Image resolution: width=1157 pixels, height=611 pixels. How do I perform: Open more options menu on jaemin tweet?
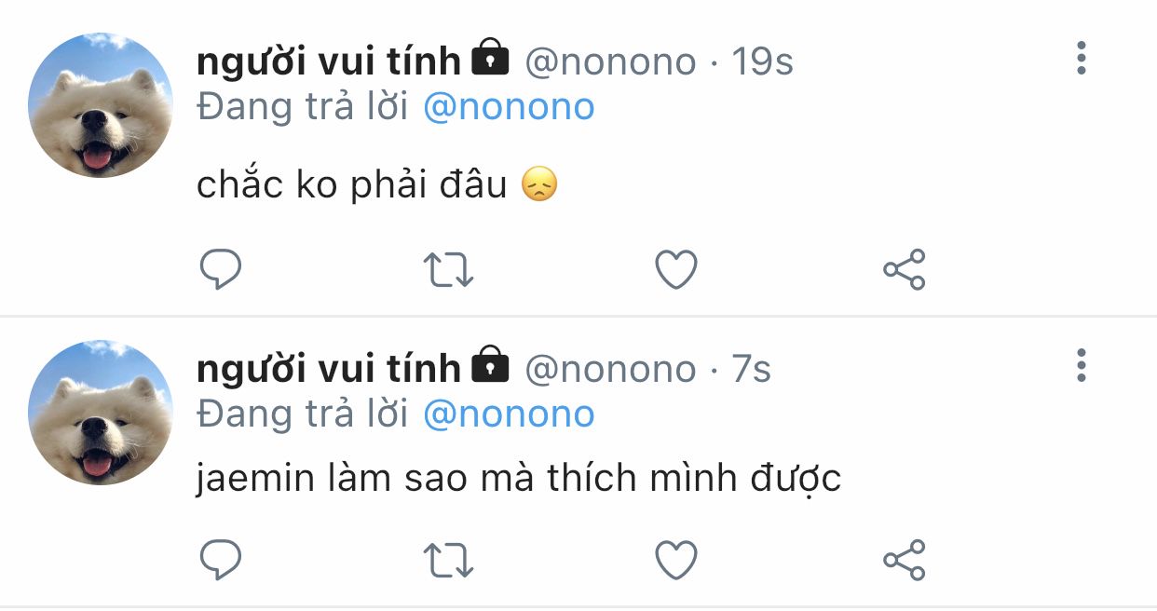click(x=1081, y=366)
